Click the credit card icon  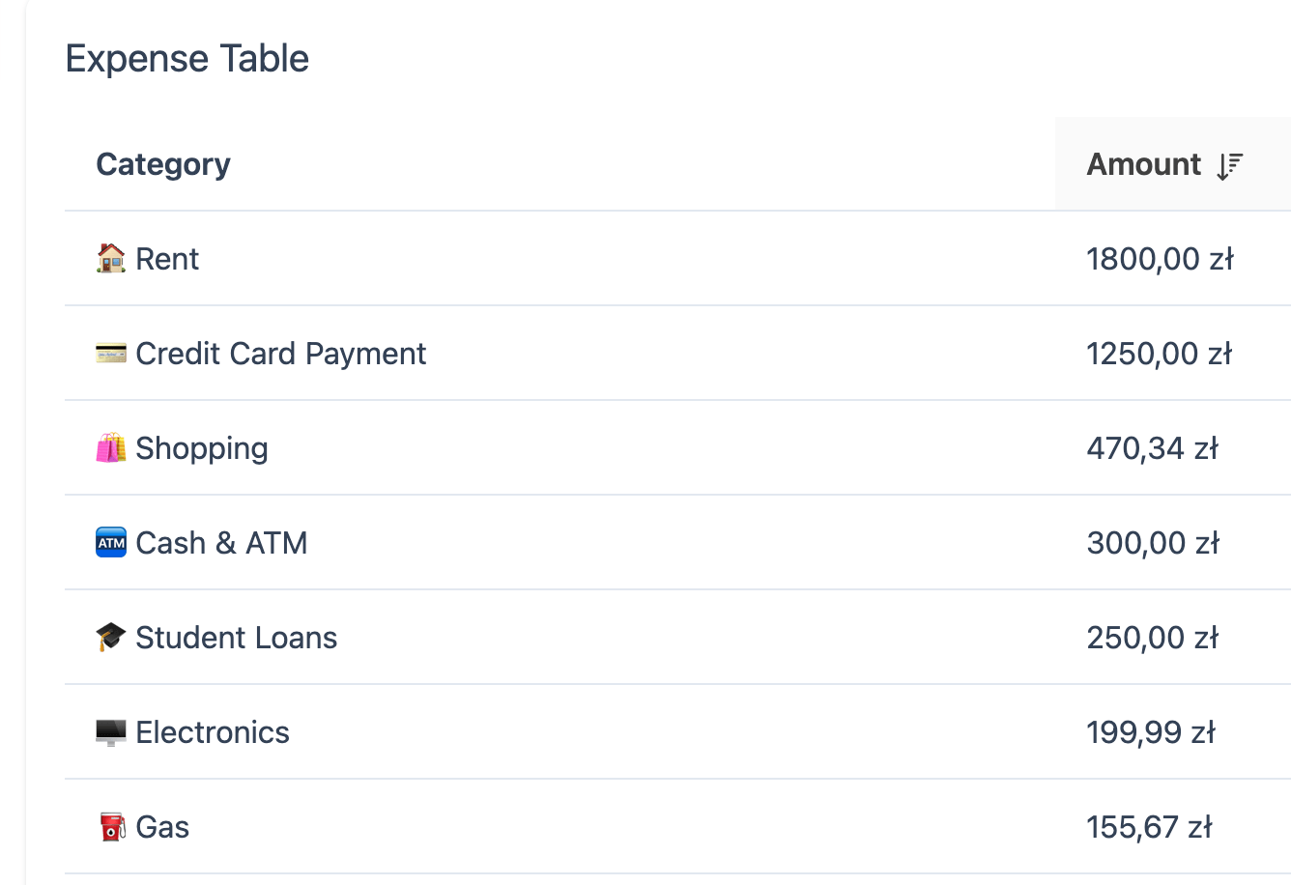click(111, 354)
